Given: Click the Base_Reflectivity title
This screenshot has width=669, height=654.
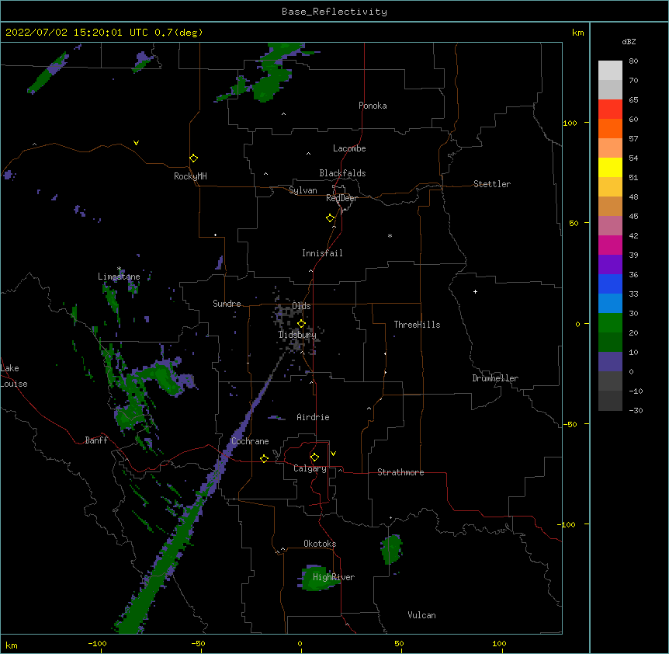Looking at the screenshot, I should (334, 12).
